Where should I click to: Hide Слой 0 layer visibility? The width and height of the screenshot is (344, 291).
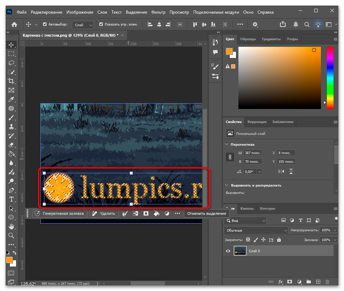click(228, 251)
